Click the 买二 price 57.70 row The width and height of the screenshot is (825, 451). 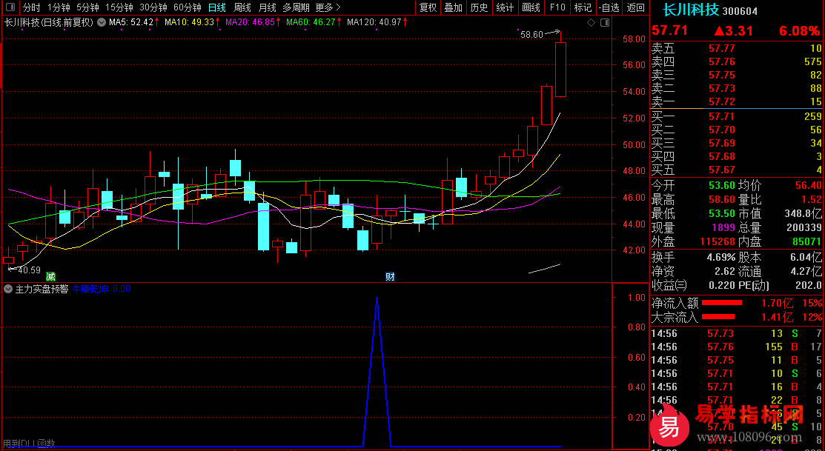[x=737, y=130]
